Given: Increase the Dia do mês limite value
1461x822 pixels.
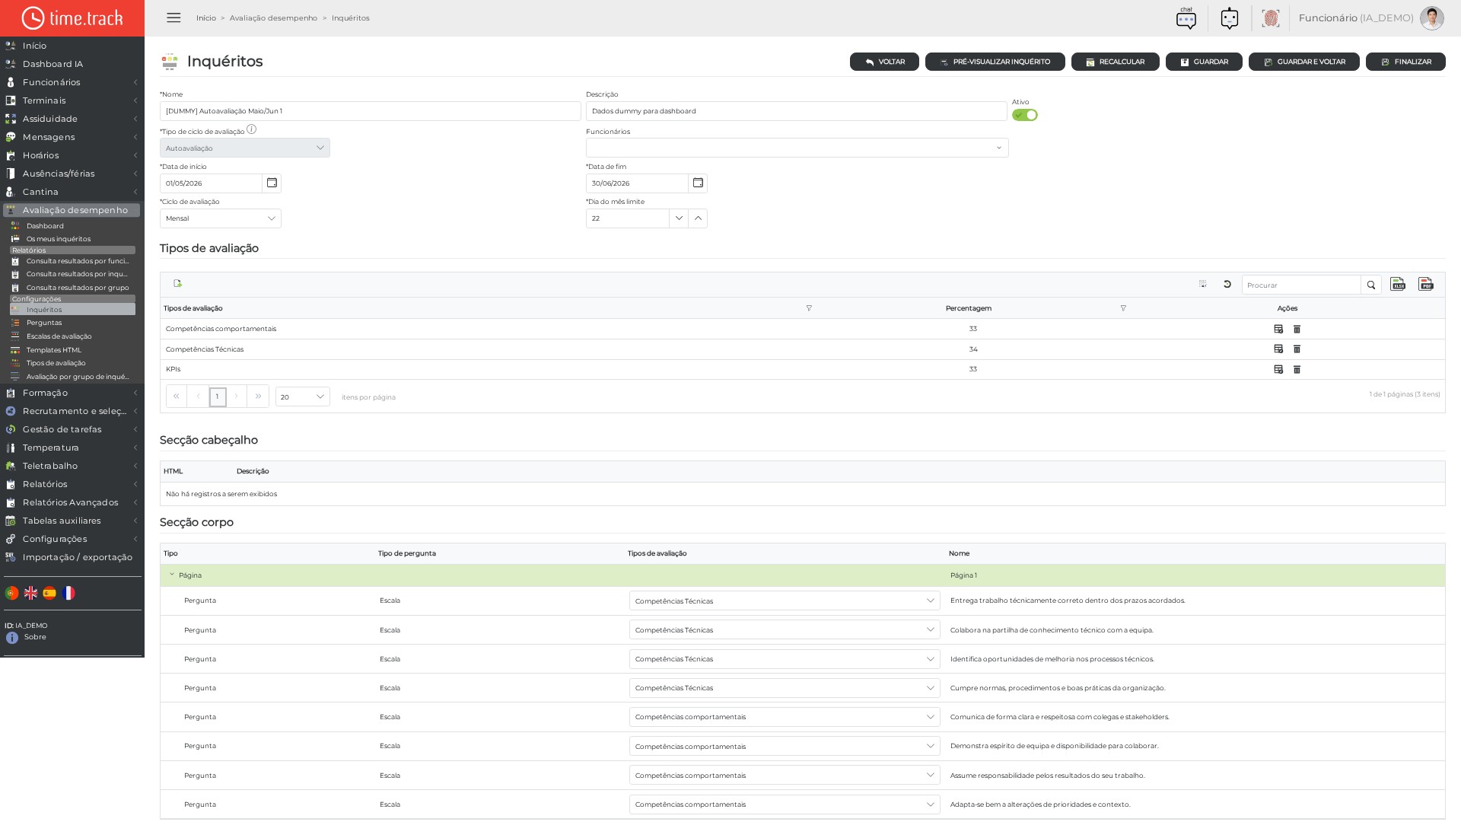Looking at the screenshot, I should pos(698,218).
